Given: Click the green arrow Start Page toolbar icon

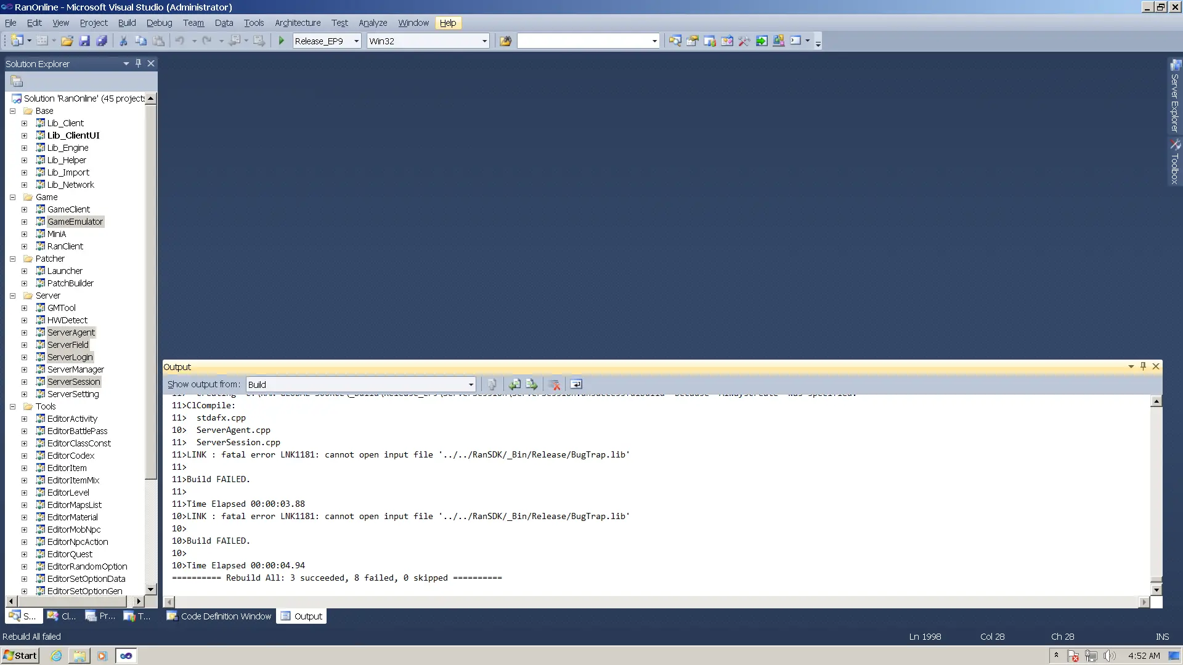Looking at the screenshot, I should 762,41.
